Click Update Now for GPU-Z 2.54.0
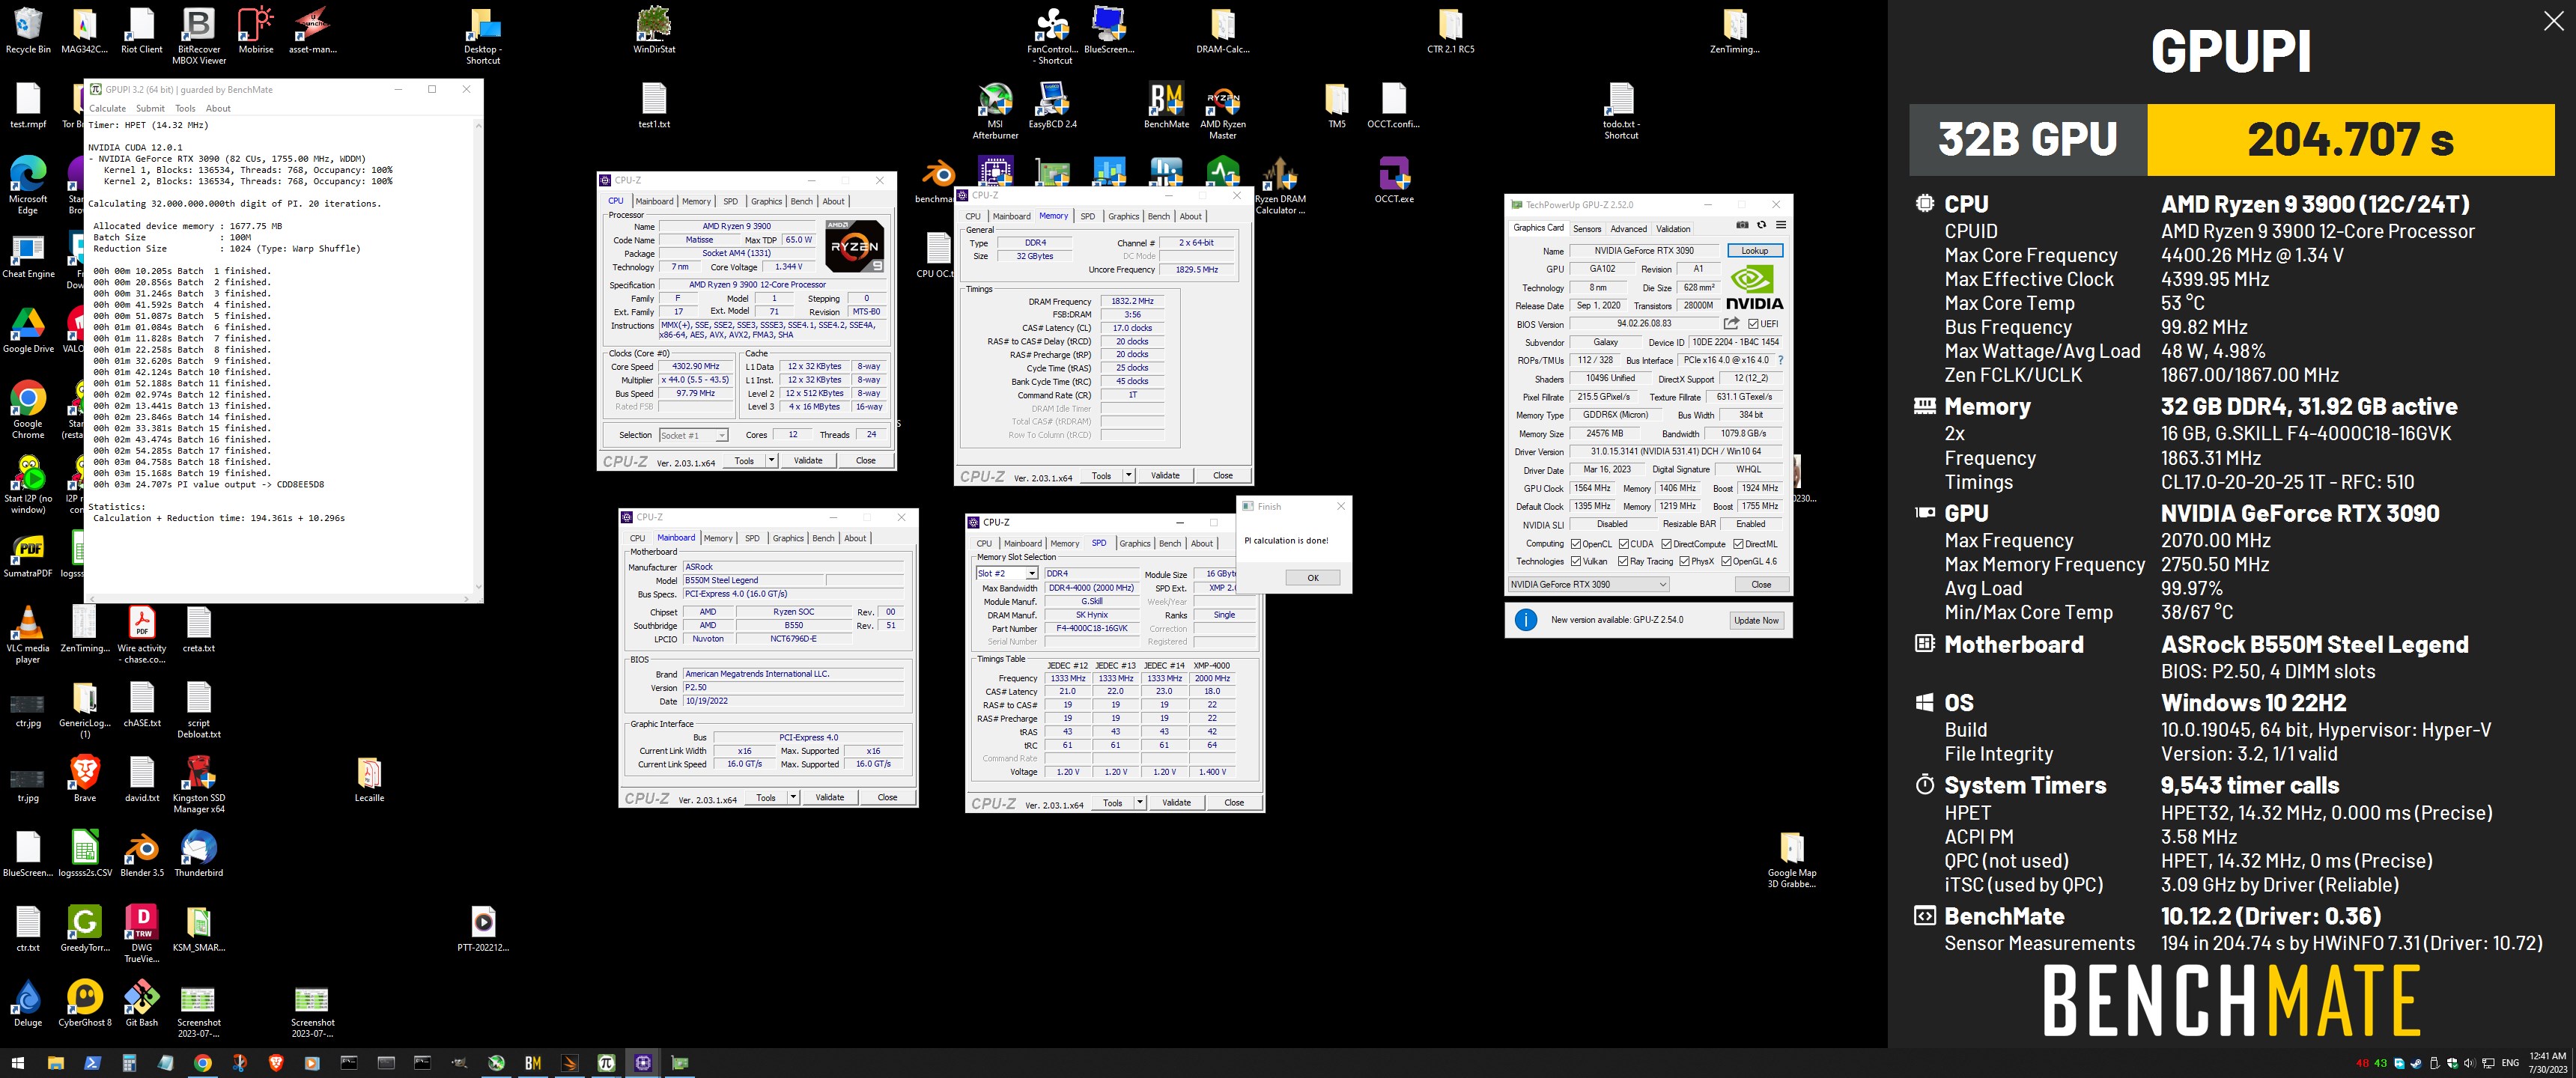The height and width of the screenshot is (1078, 2576). pyautogui.click(x=1757, y=620)
